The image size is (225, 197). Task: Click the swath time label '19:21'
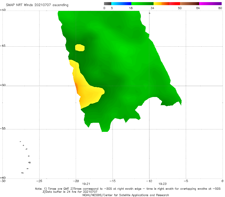tap(86, 184)
